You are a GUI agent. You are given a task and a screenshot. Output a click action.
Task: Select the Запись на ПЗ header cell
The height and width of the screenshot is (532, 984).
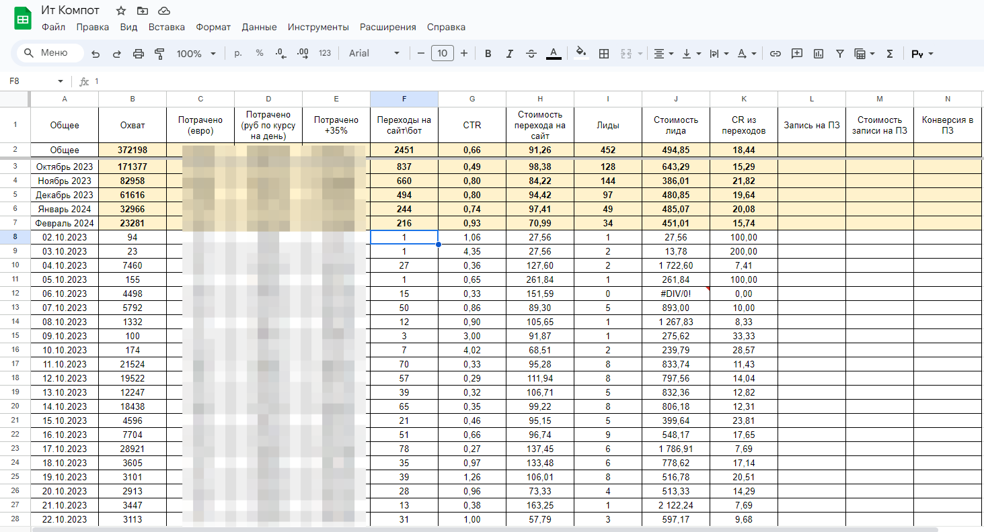pyautogui.click(x=812, y=125)
